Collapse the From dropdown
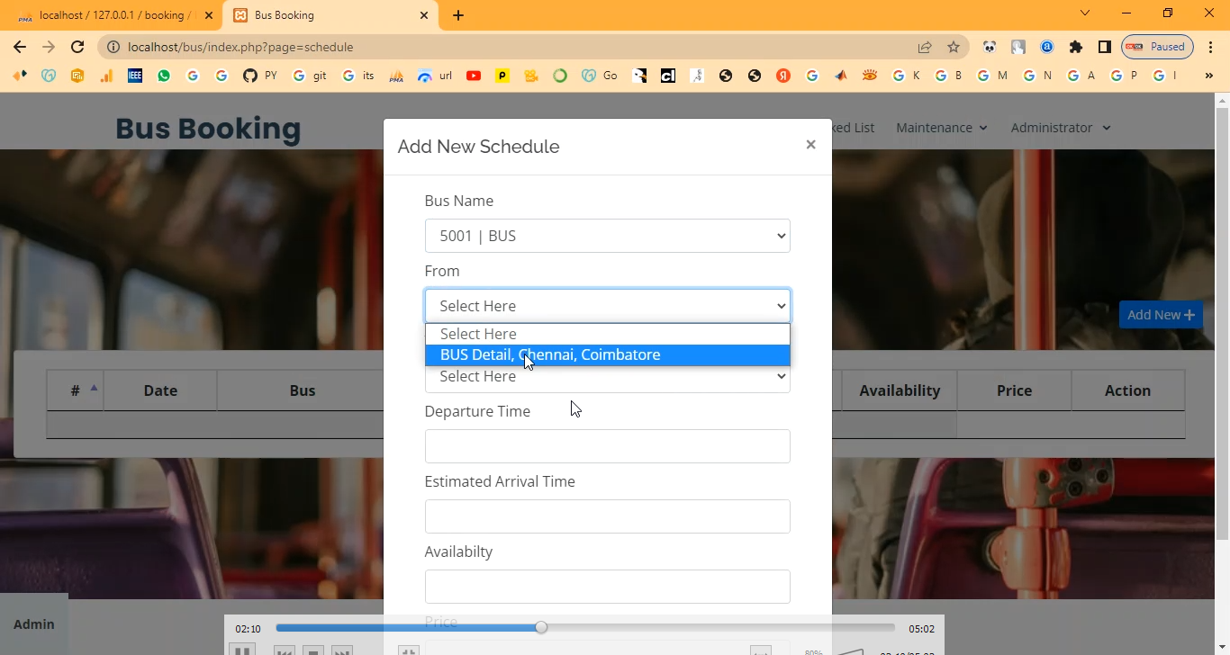The image size is (1230, 655). coord(608,306)
